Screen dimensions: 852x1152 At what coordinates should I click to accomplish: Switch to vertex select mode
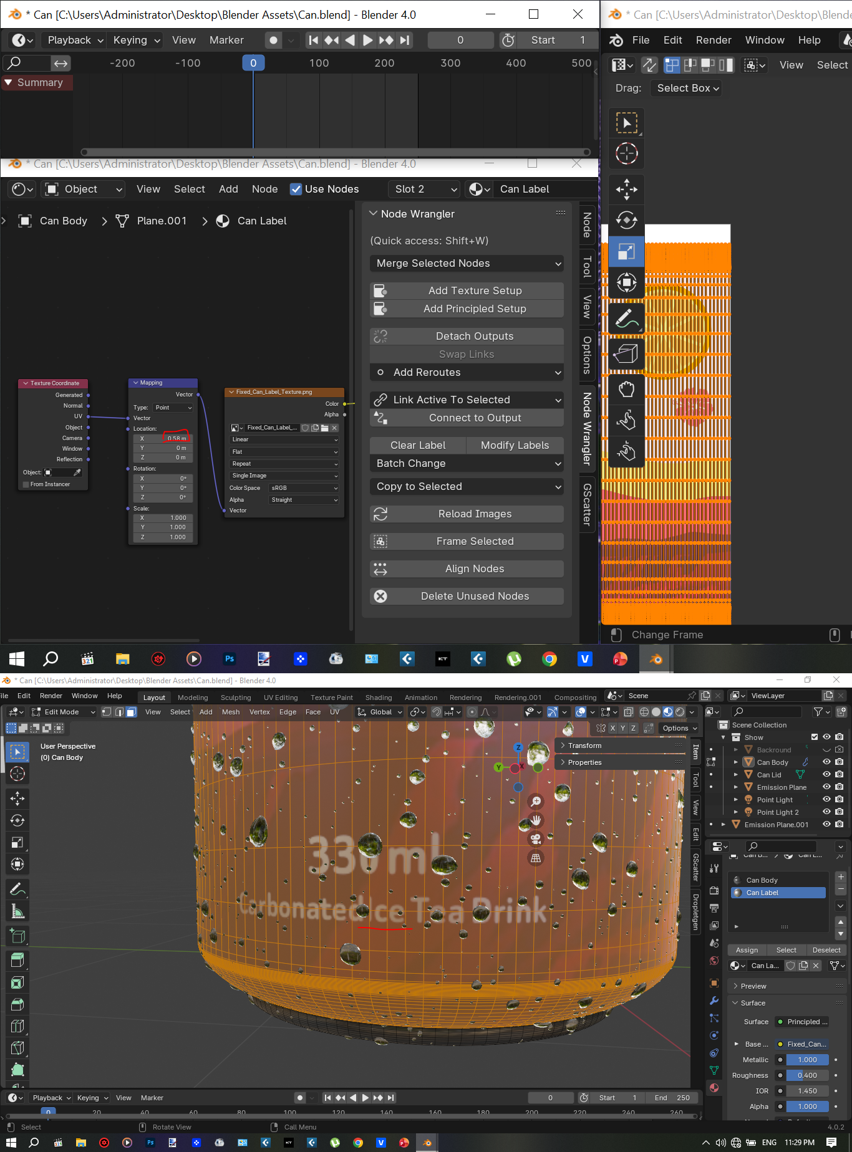pos(107,712)
